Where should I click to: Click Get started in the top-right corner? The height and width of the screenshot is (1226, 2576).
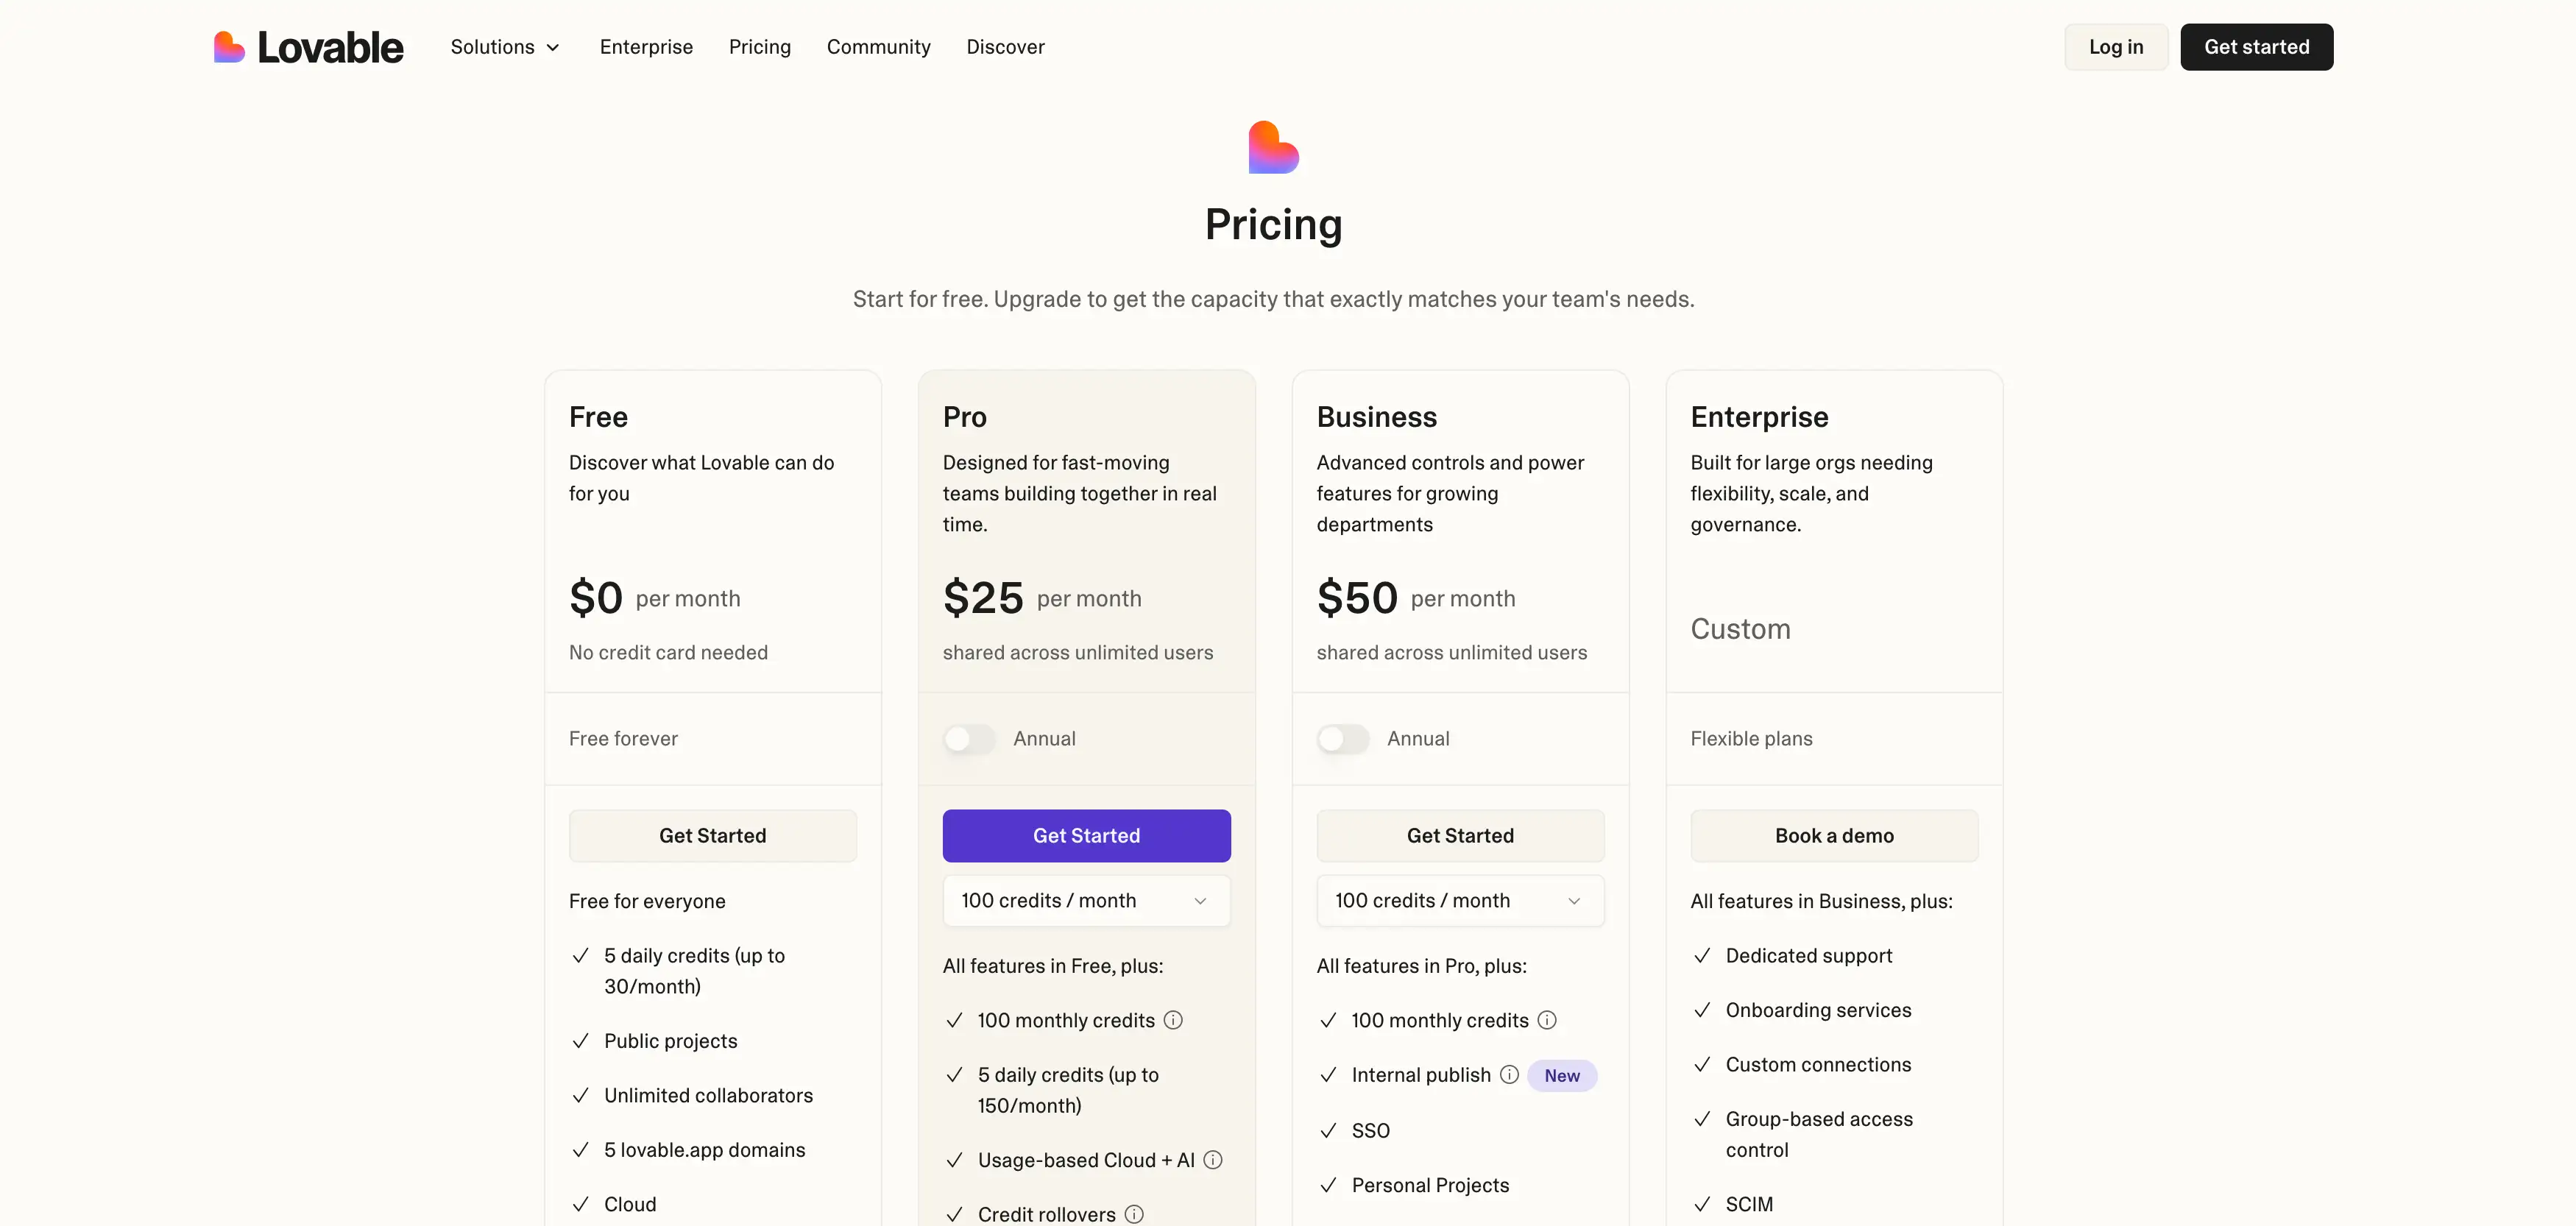click(x=2257, y=47)
